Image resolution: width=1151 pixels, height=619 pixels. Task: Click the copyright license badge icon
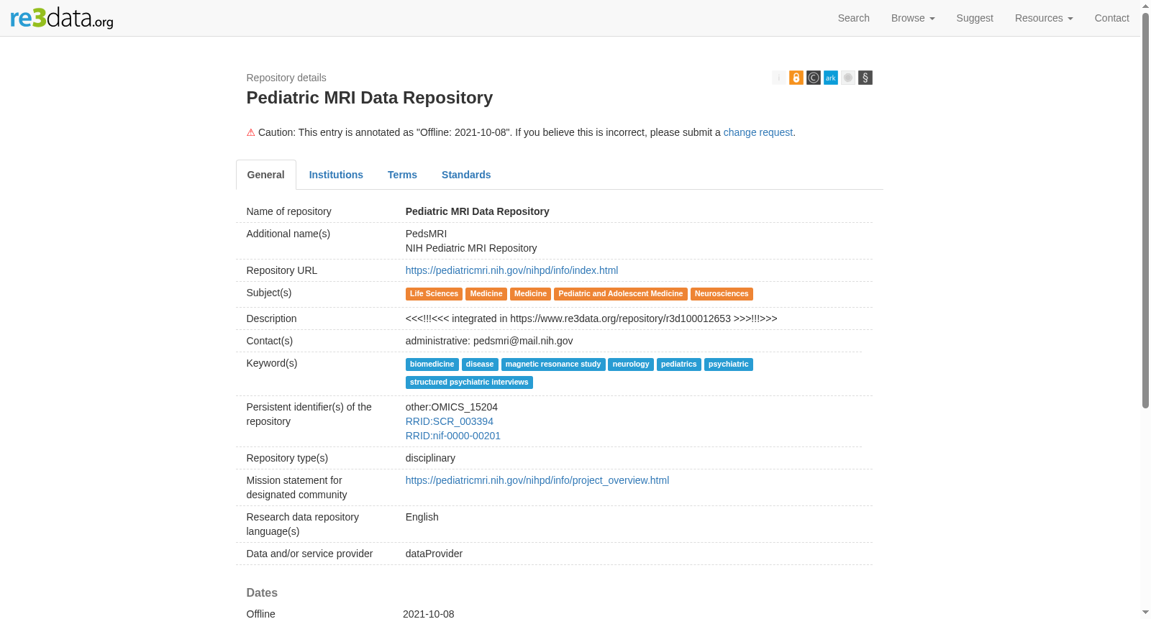[x=814, y=78]
